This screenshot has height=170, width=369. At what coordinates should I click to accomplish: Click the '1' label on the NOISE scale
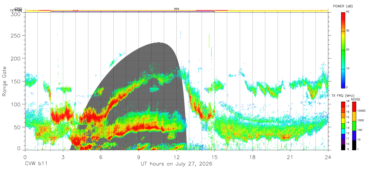358,149
